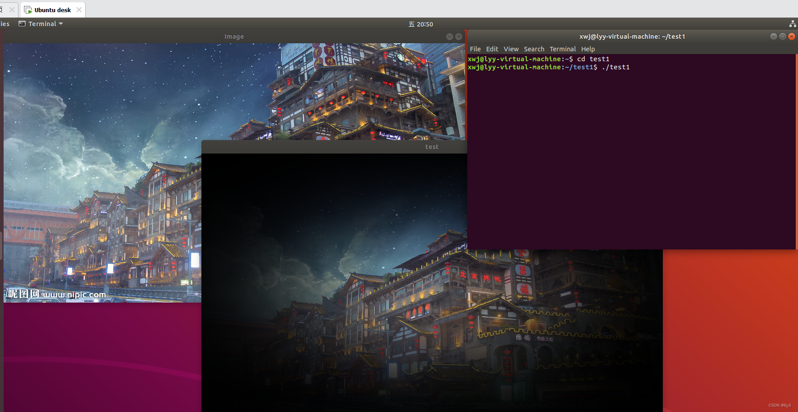Close the terminal window
The height and width of the screenshot is (412, 798).
click(x=792, y=36)
